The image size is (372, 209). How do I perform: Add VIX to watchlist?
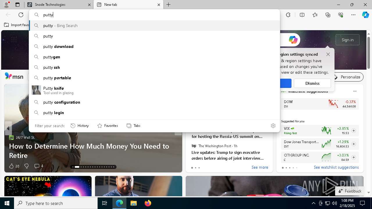354,131
